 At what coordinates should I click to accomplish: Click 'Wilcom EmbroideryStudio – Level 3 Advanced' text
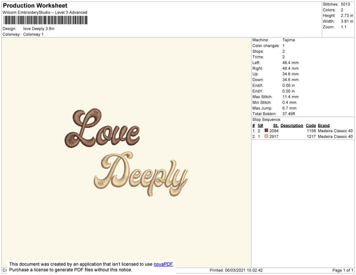pyautogui.click(x=45, y=12)
